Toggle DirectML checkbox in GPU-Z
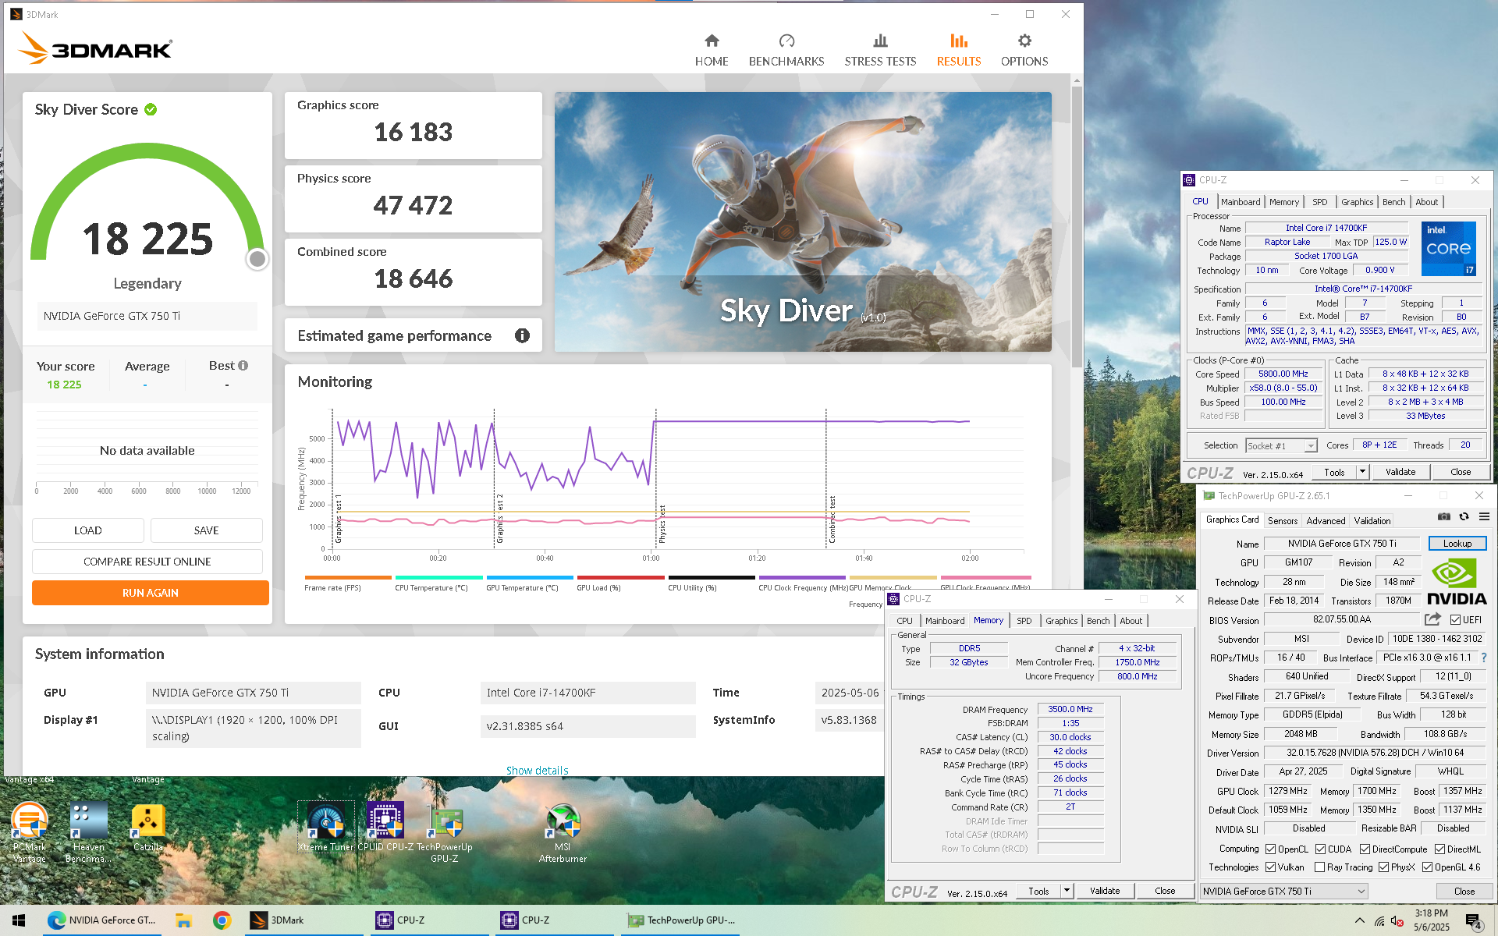 tap(1439, 849)
